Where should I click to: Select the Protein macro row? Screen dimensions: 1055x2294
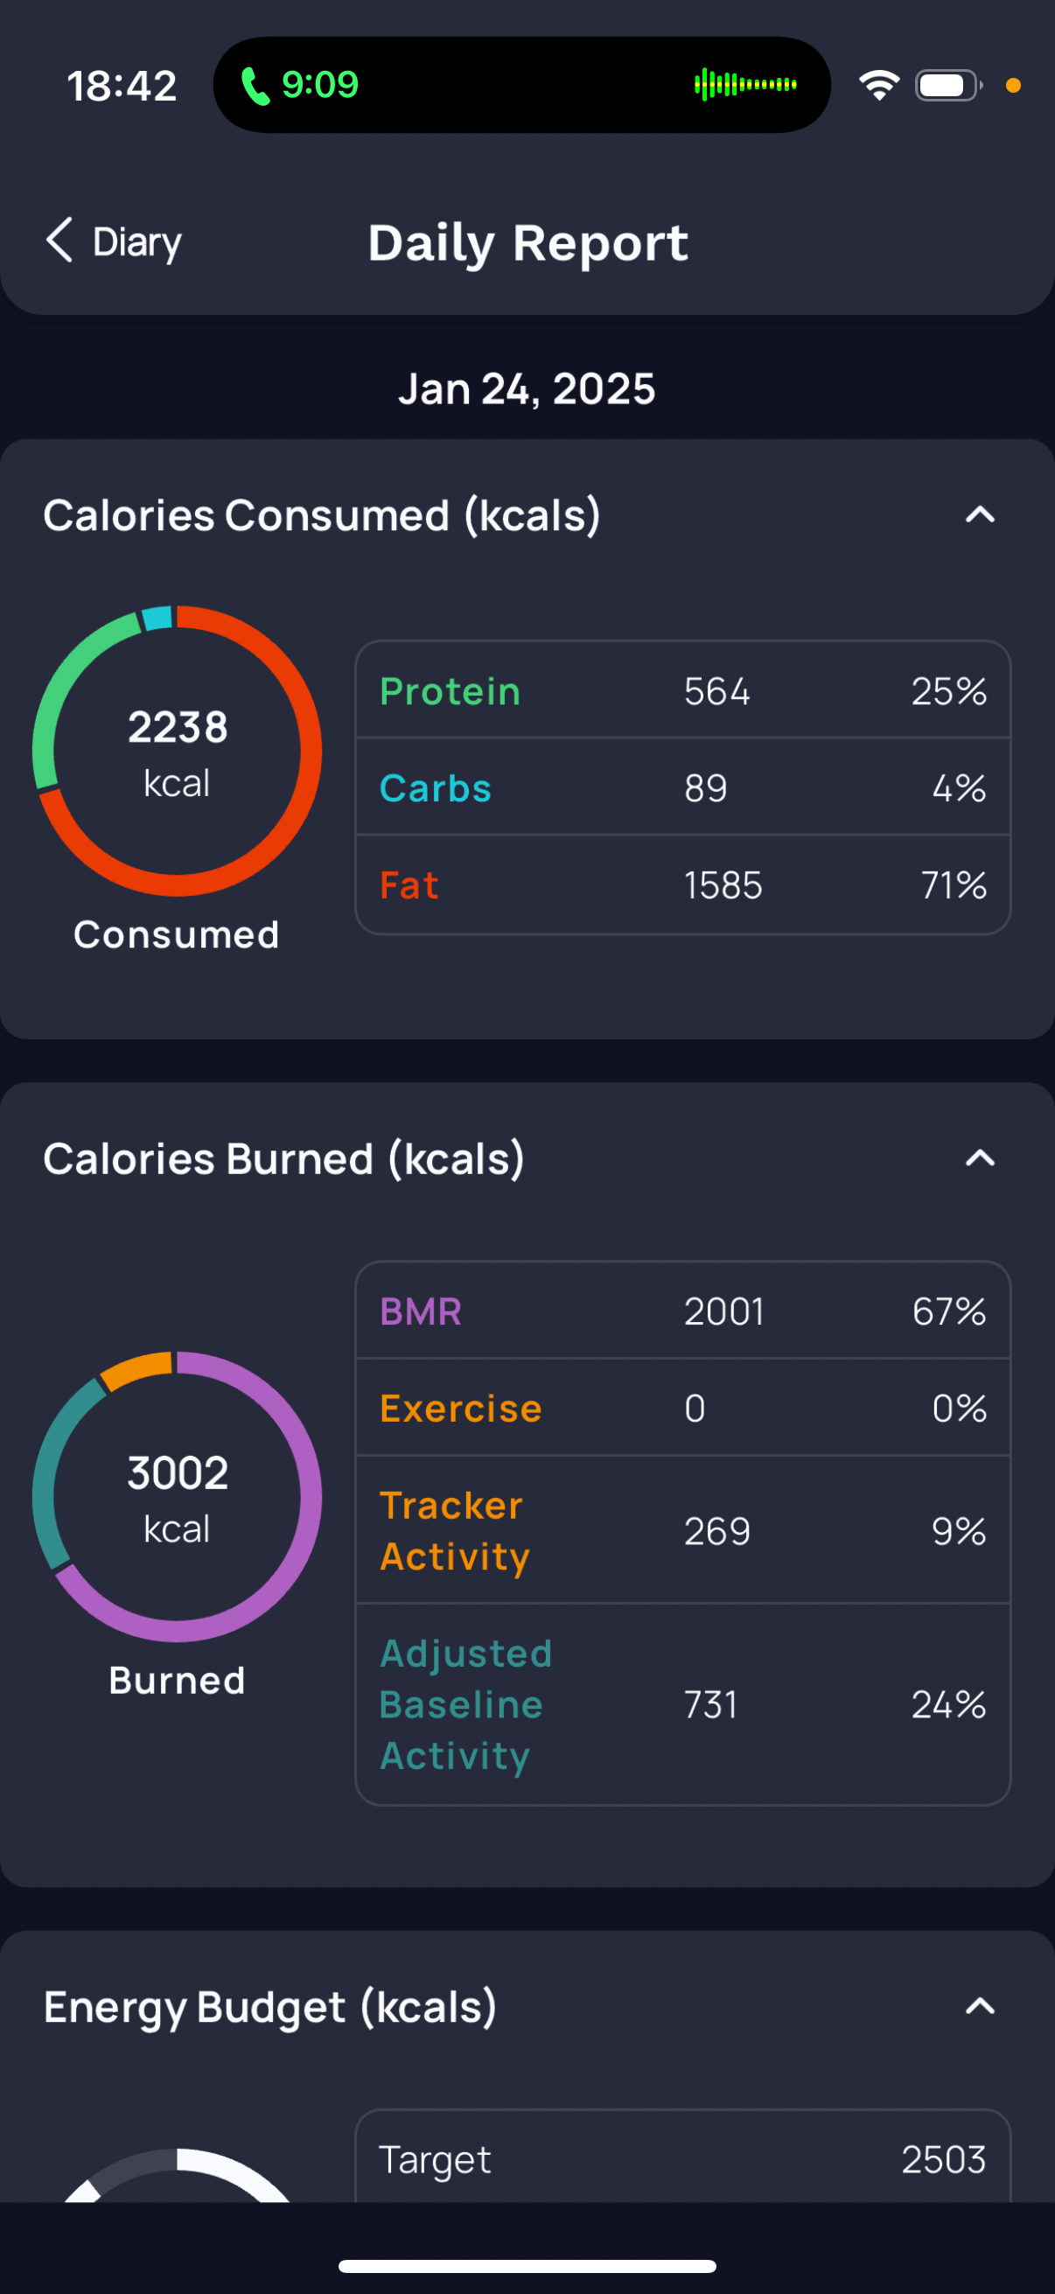[682, 691]
